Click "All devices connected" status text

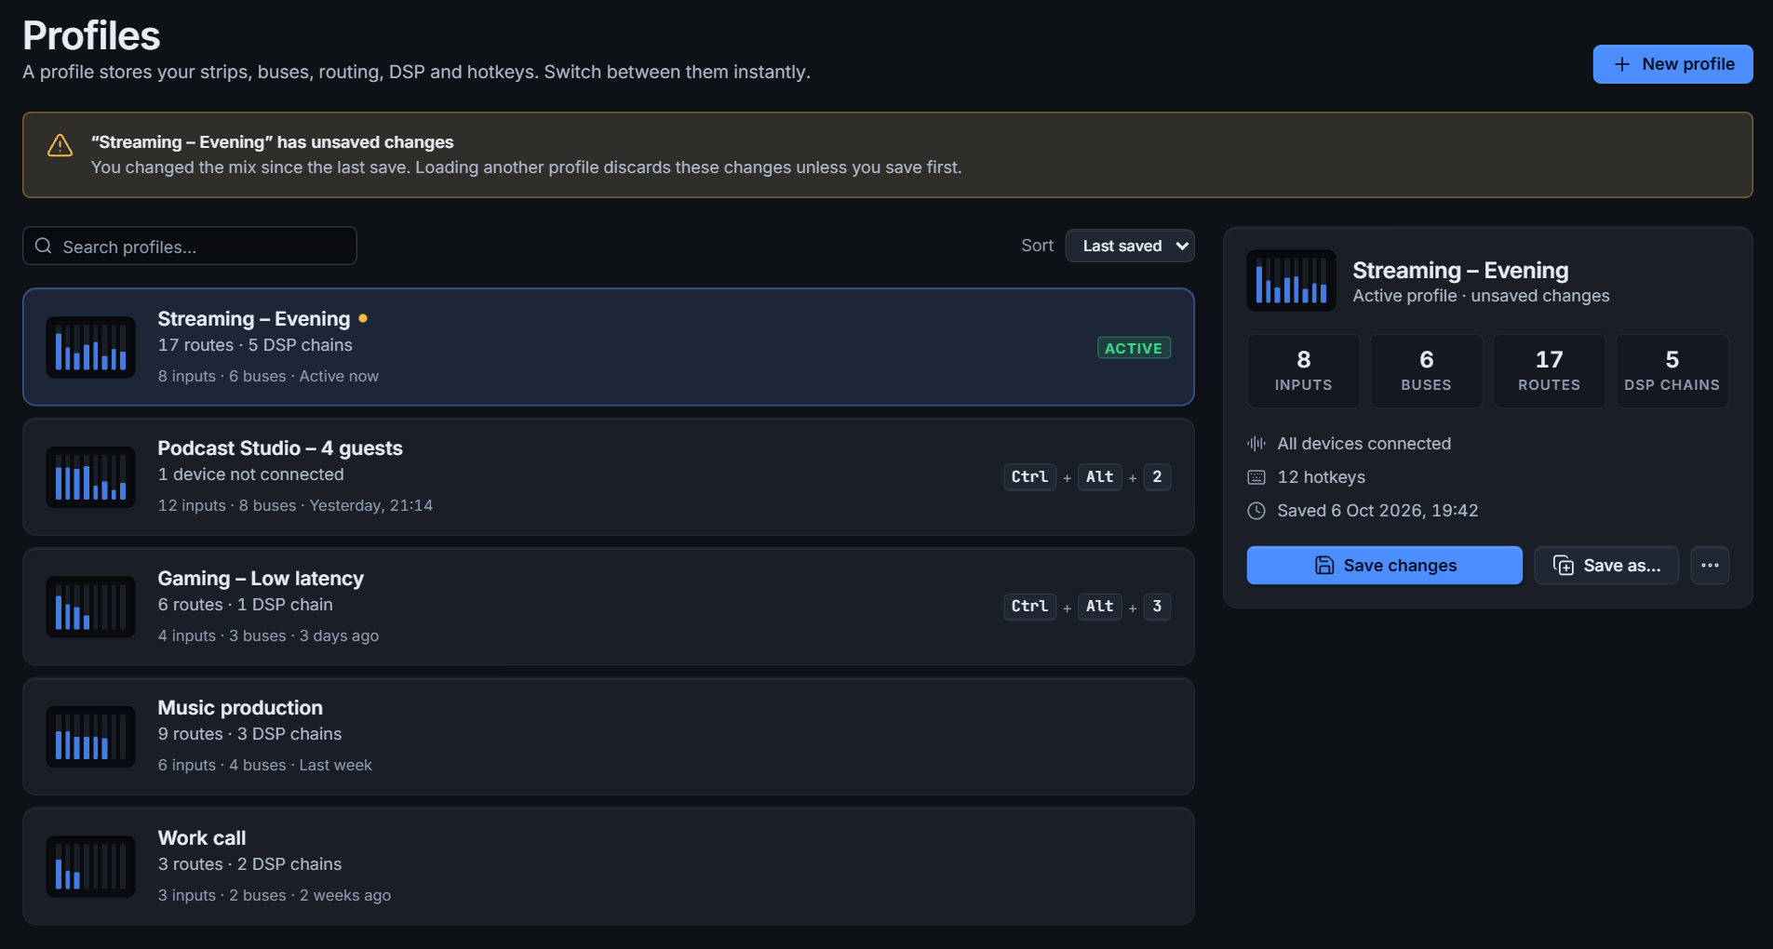pos(1363,444)
